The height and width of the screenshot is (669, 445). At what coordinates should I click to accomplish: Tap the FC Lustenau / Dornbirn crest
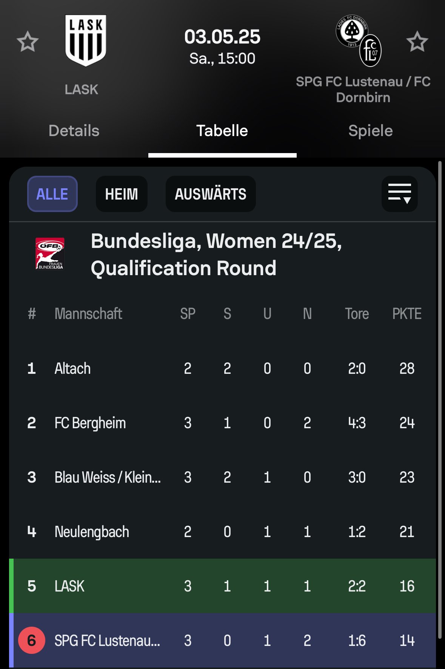click(359, 41)
